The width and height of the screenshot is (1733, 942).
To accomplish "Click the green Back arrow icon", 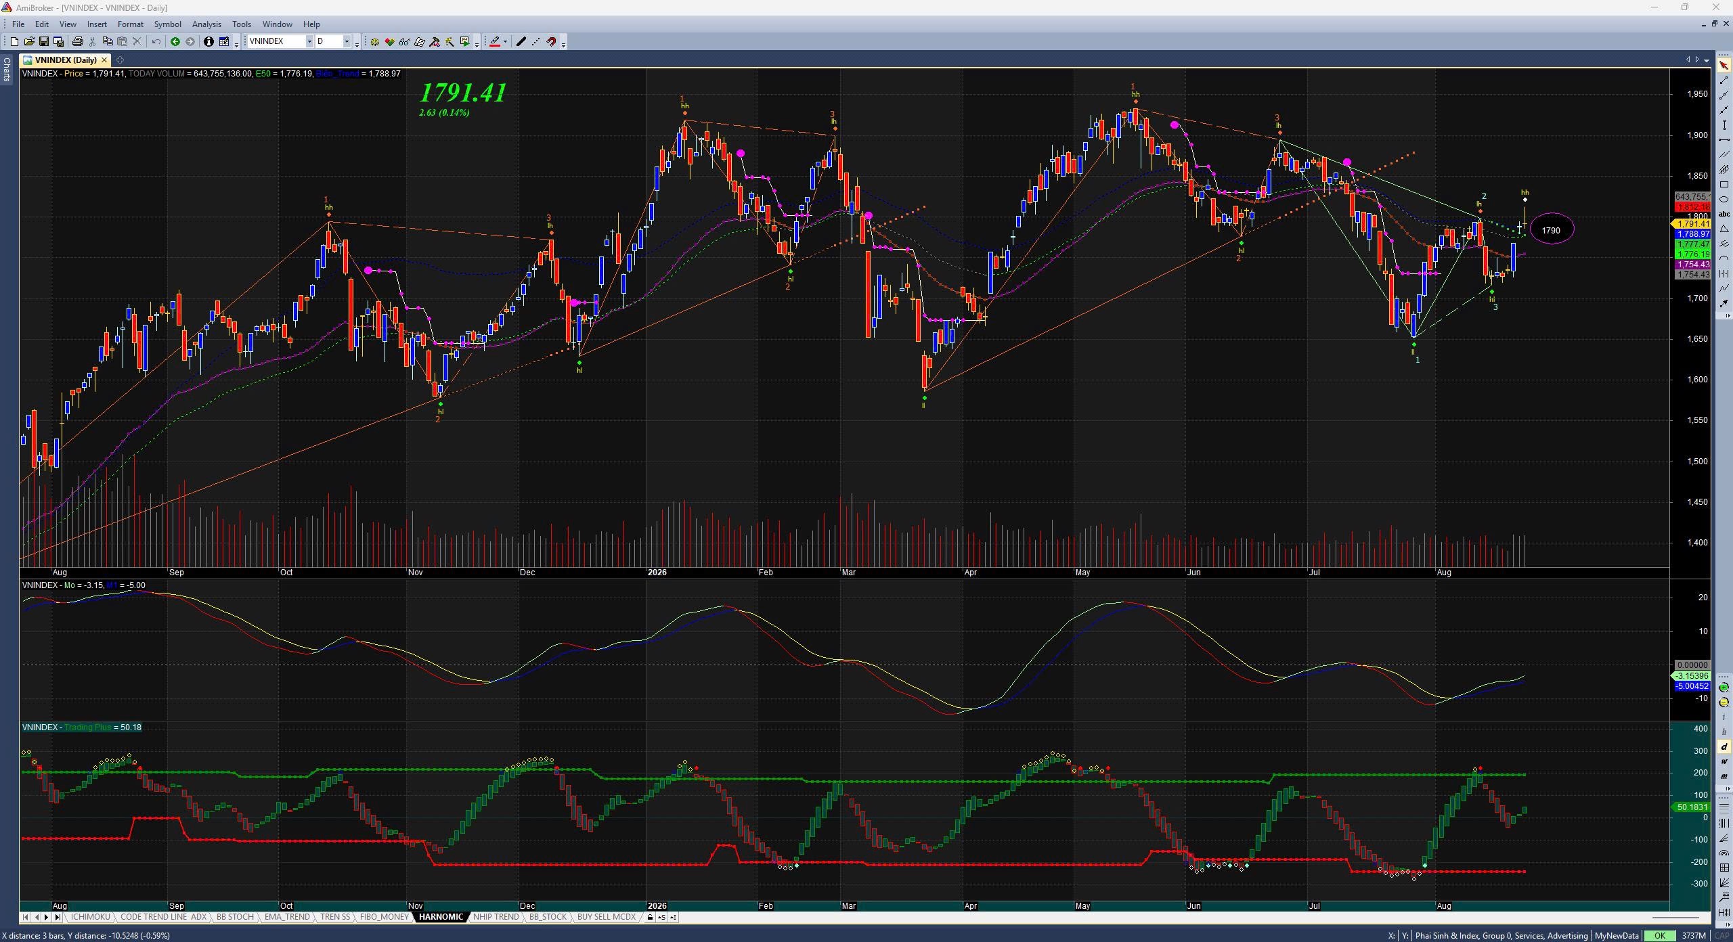I will point(175,42).
